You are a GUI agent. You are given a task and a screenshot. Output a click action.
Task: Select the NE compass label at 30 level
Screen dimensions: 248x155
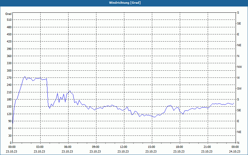239,132
